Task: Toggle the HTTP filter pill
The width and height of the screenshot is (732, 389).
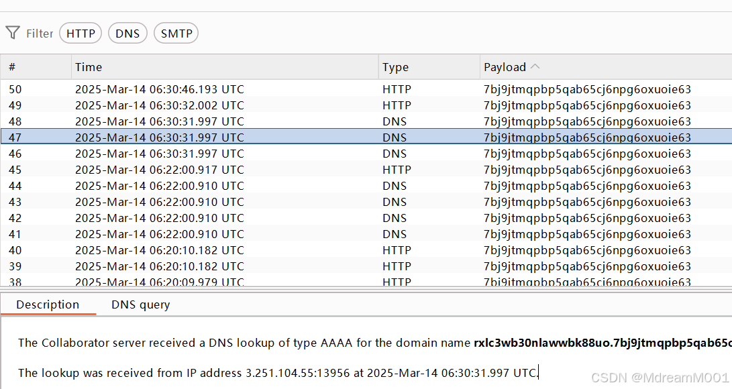Action: pos(80,32)
